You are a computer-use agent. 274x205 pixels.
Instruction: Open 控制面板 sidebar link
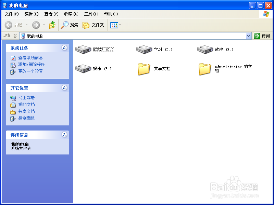pos(27,118)
